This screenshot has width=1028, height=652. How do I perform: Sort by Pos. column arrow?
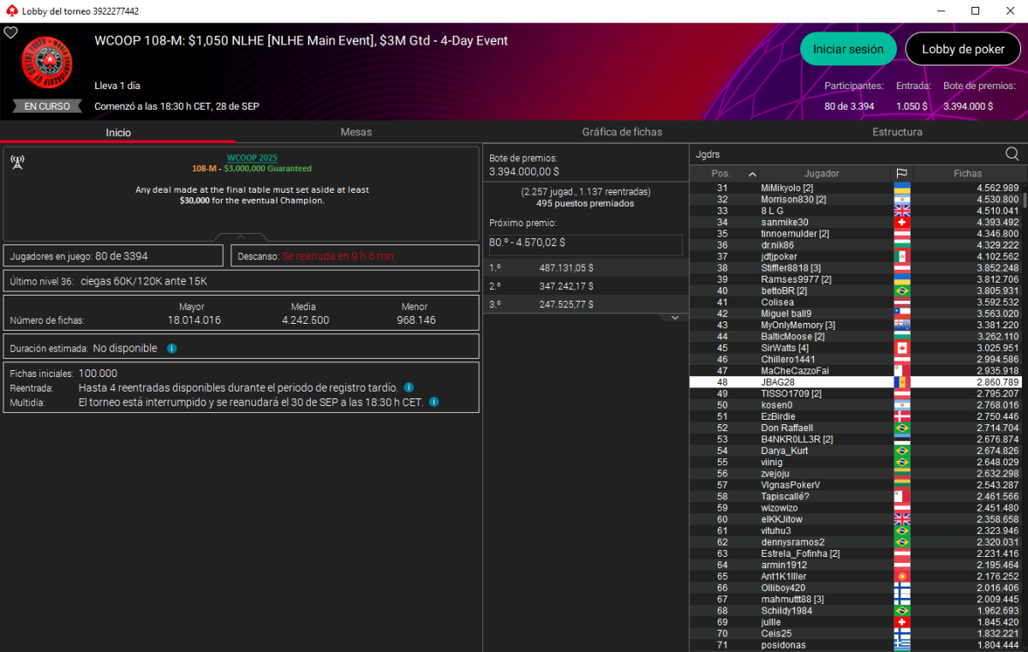(752, 174)
